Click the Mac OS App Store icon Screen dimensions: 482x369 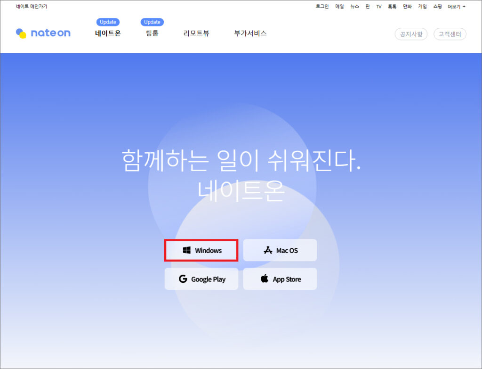268,250
